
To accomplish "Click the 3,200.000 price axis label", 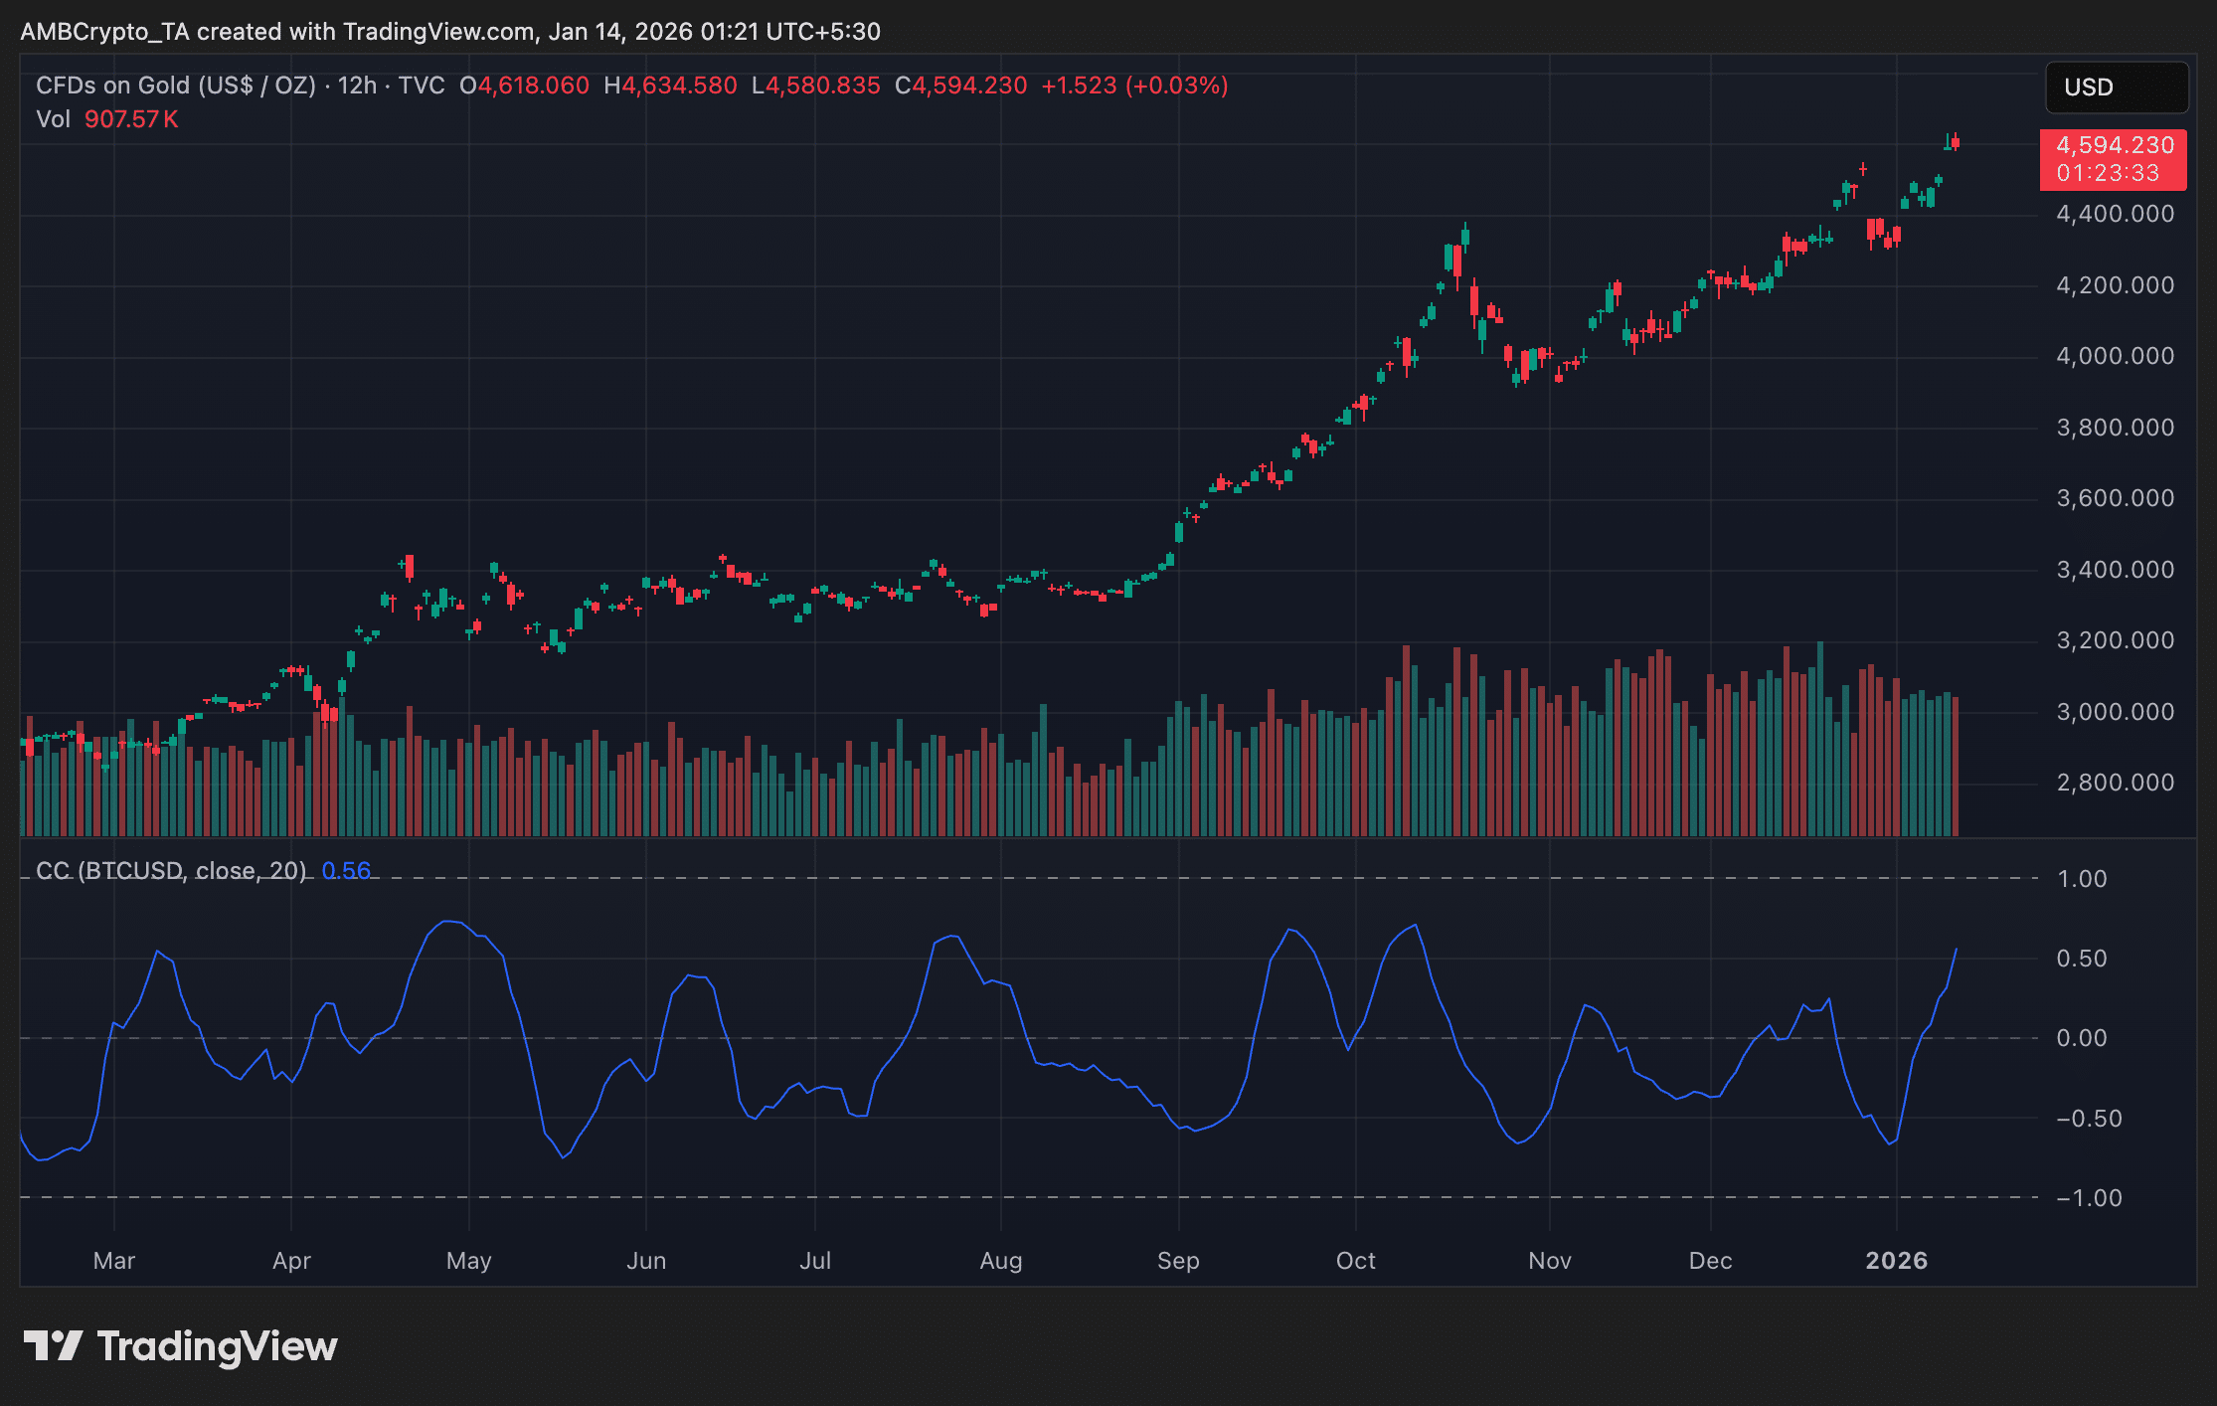I will [x=2115, y=640].
